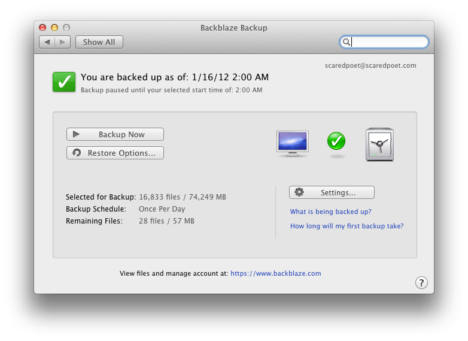Start backup with Backup Now
Image resolution: width=468 pixels, height=341 pixels.
click(x=116, y=134)
